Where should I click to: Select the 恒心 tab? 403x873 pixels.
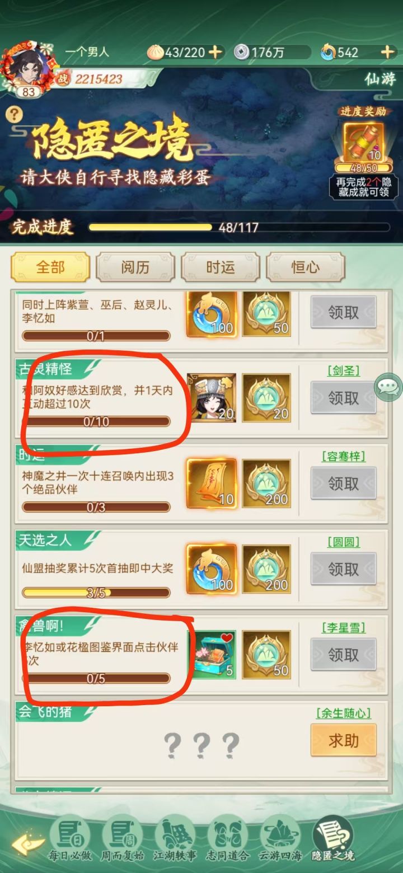305,267
